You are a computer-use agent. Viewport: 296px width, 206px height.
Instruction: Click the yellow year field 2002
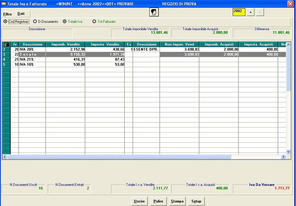tap(239, 12)
